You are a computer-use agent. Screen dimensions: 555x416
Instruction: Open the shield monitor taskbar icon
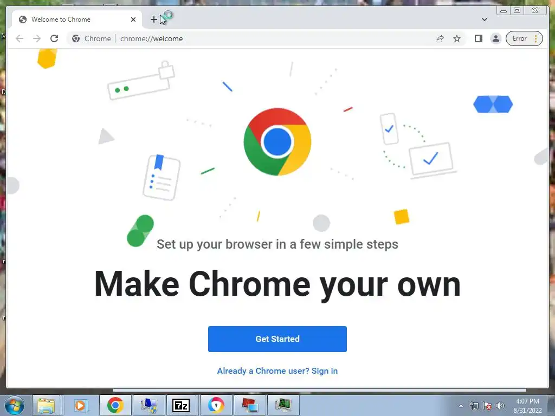point(149,405)
